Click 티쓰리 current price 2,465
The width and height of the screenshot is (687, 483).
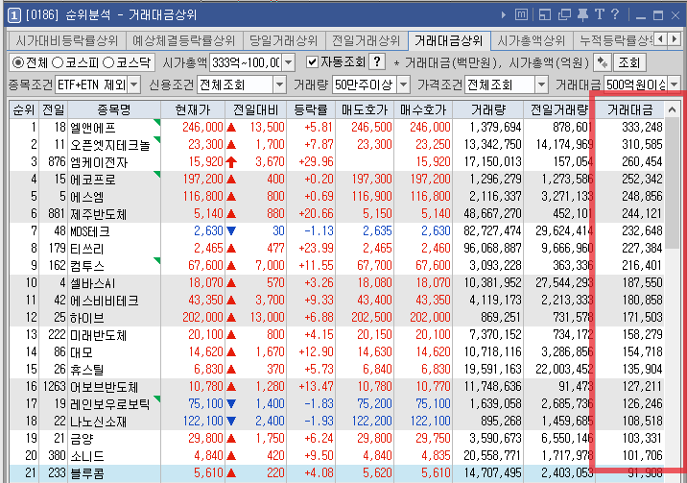pos(208,249)
